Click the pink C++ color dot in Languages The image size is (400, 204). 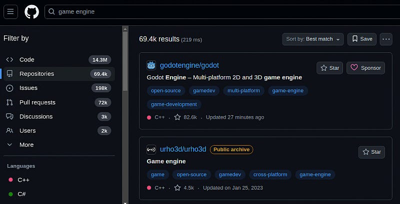click(10, 180)
